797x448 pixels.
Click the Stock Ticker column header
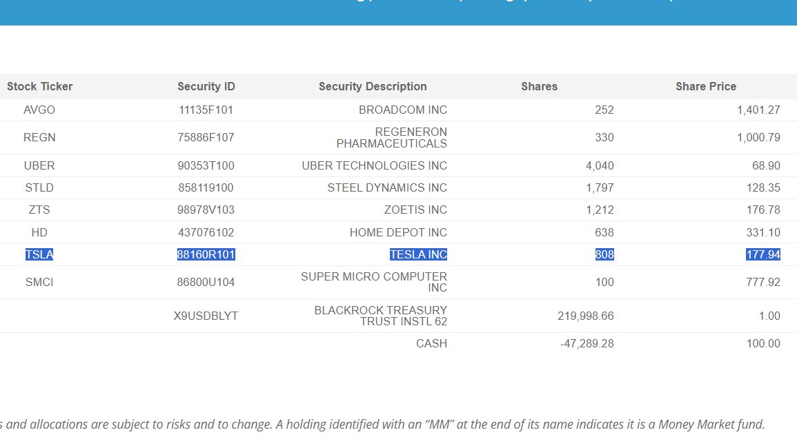[x=39, y=86]
